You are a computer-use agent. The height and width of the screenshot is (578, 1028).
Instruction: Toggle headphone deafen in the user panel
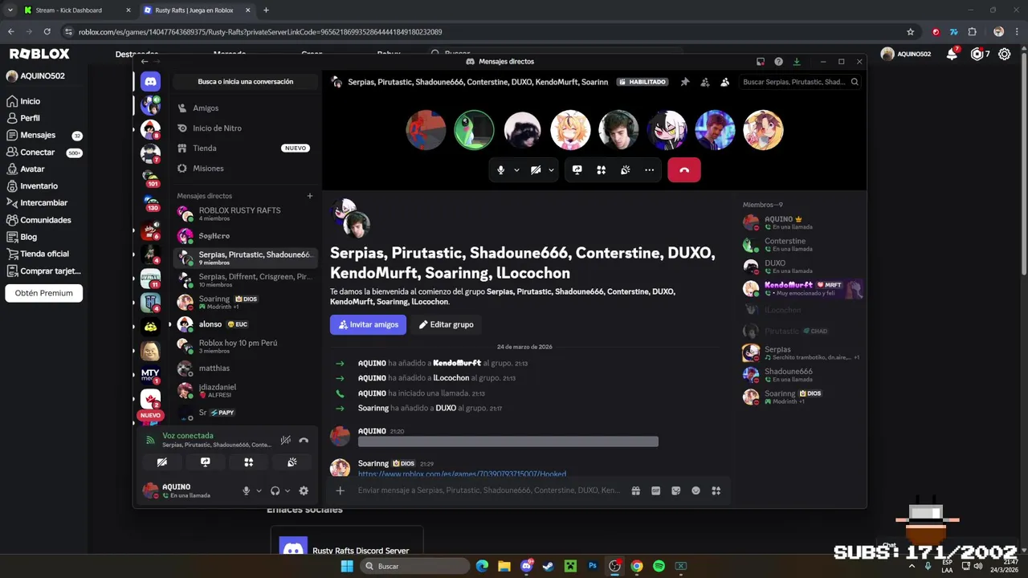[x=275, y=490]
